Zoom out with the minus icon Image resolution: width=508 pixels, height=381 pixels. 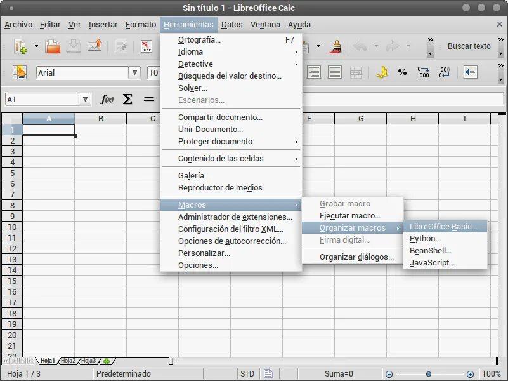tap(389, 374)
